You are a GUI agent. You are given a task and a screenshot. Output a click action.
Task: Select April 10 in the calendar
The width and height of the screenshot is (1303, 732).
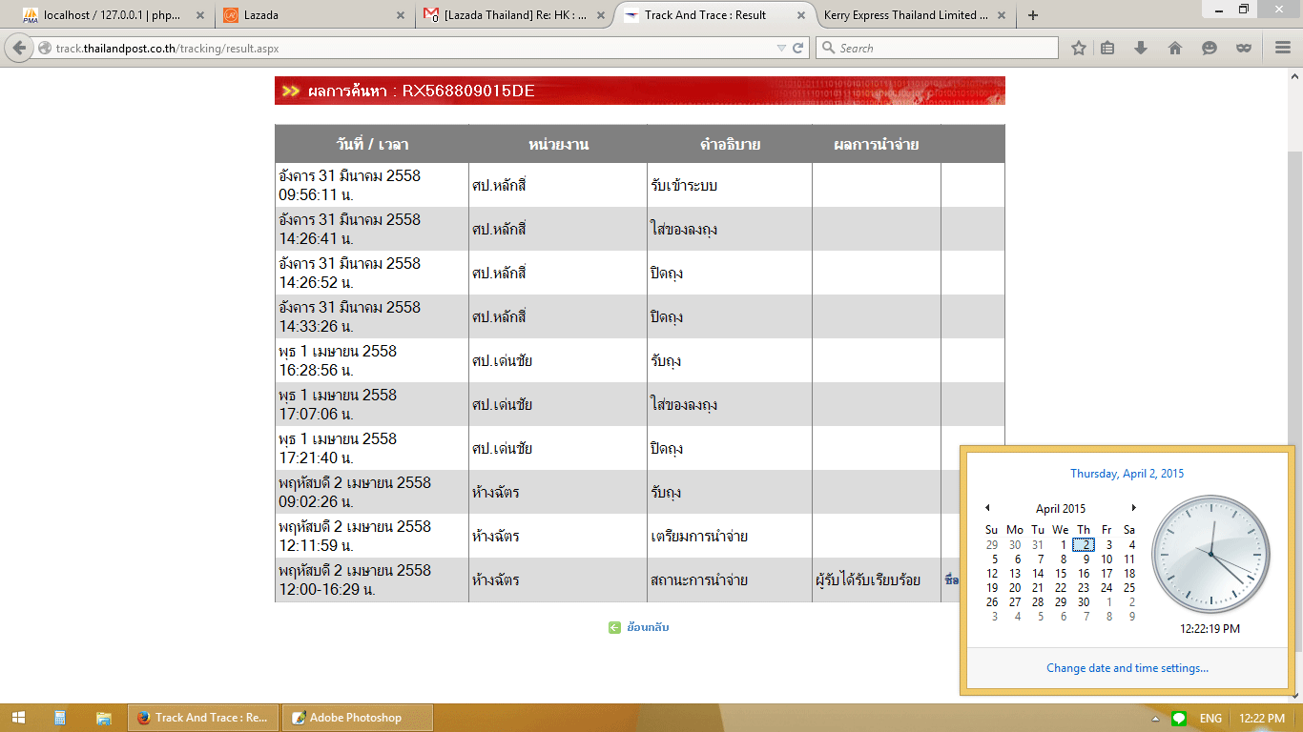click(x=1107, y=559)
